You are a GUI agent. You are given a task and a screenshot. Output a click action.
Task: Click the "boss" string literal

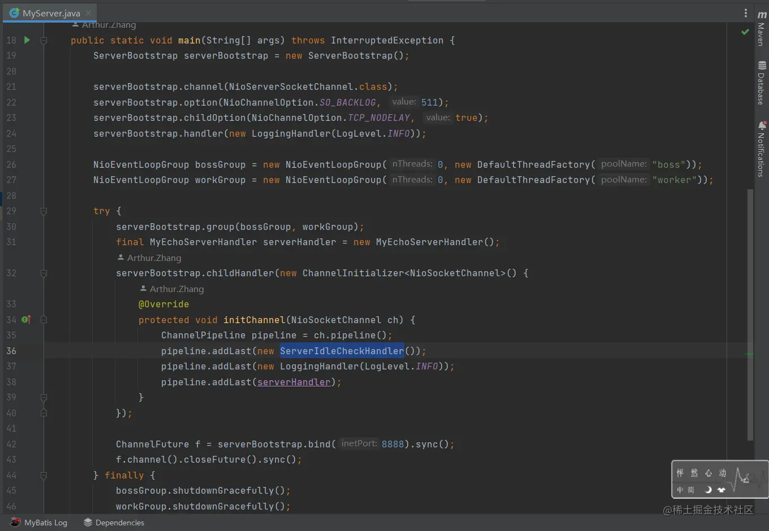tap(668, 164)
